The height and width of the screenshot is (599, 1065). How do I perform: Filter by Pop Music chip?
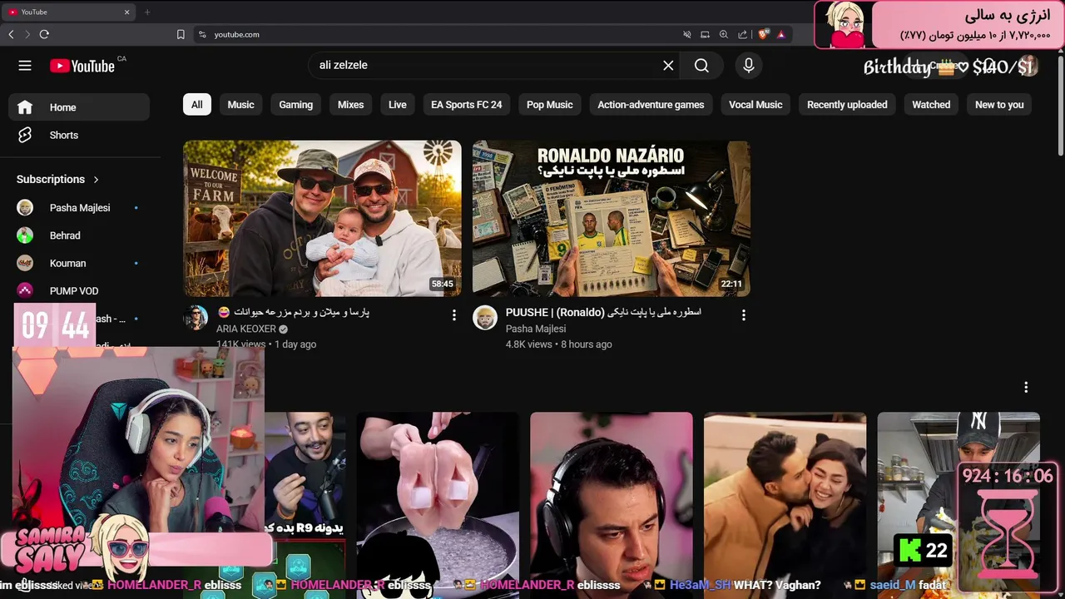click(x=550, y=105)
